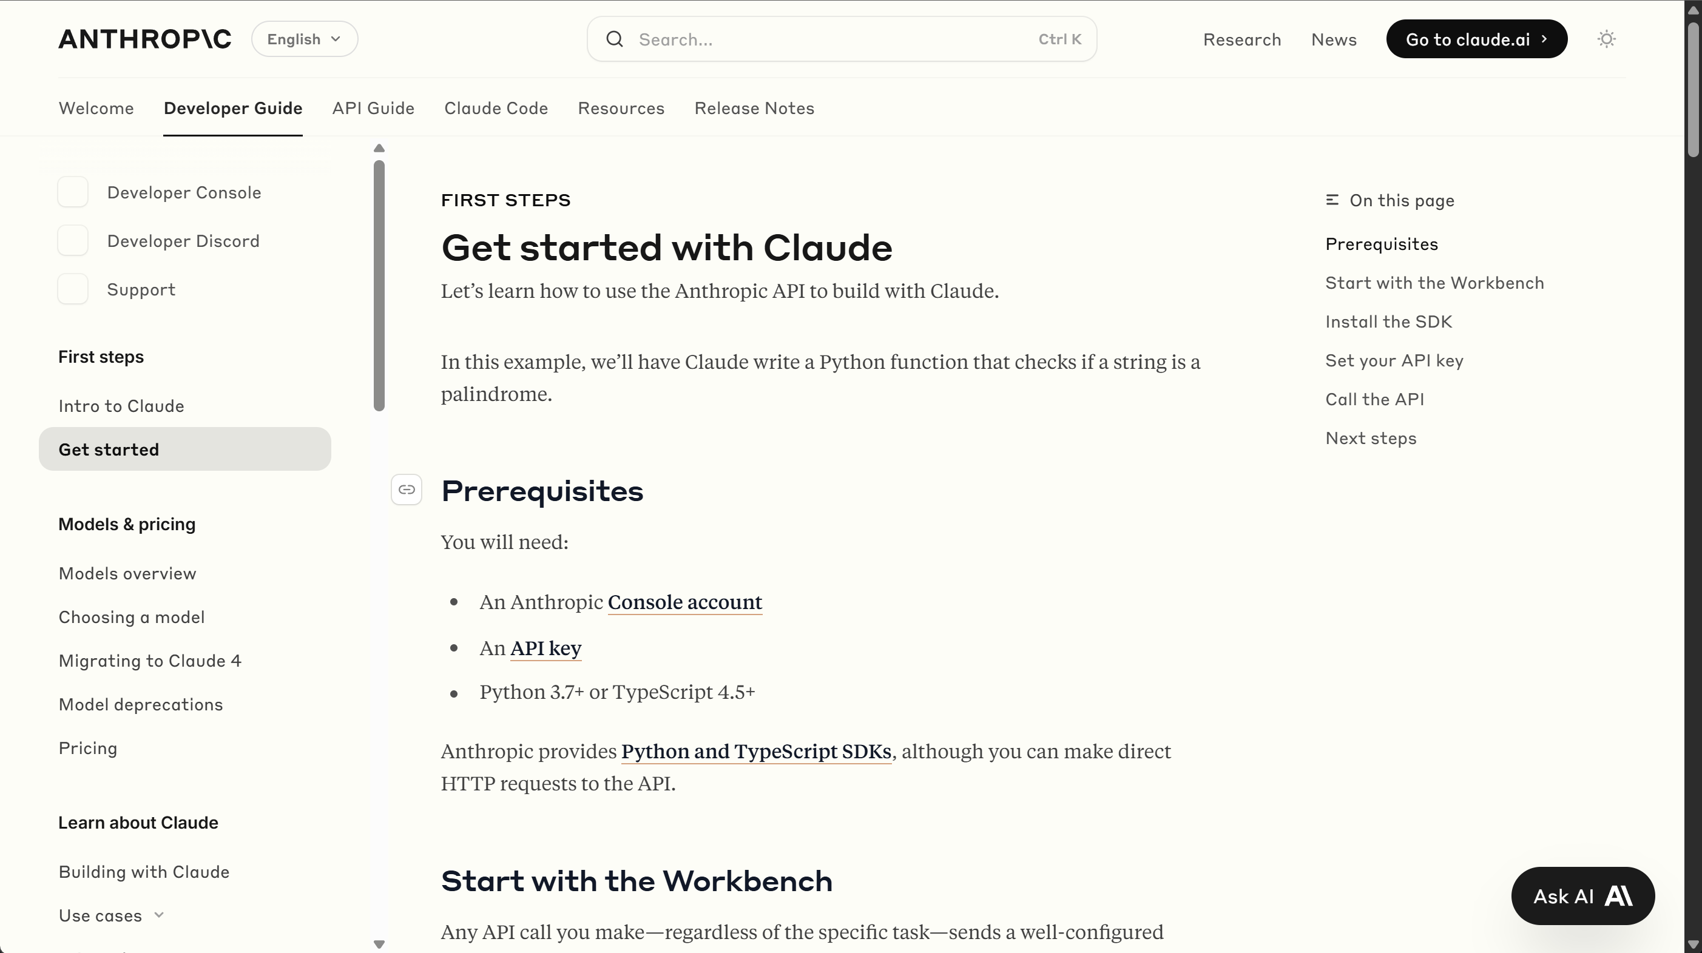Jump to Set your API key section
The width and height of the screenshot is (1702, 953).
(x=1394, y=360)
